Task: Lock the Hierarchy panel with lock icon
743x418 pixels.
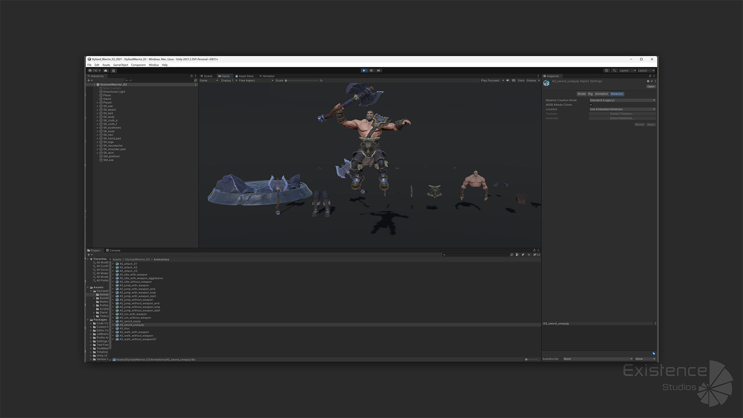Action: tap(191, 76)
